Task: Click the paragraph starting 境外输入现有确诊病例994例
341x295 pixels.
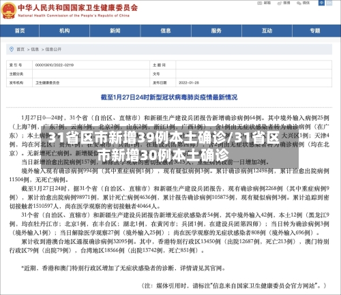Action: coord(169,175)
